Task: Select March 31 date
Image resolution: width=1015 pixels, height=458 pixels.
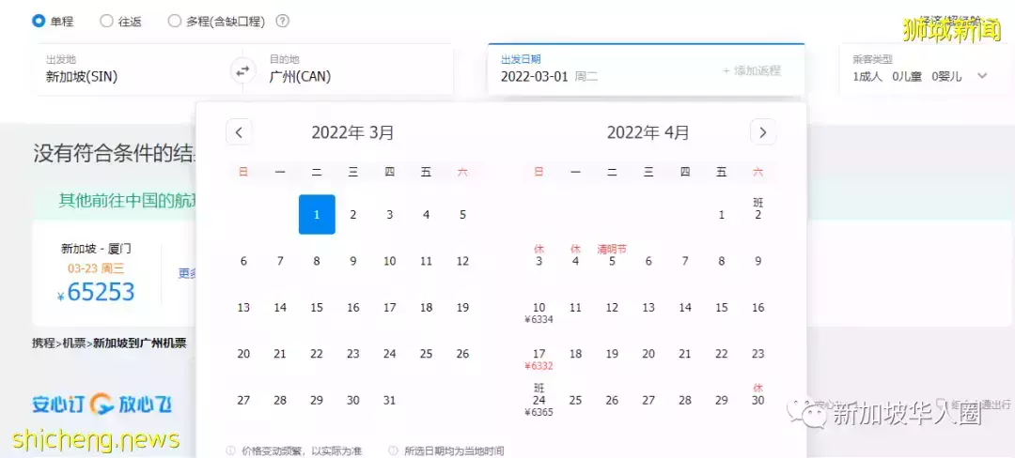Action: click(x=389, y=401)
